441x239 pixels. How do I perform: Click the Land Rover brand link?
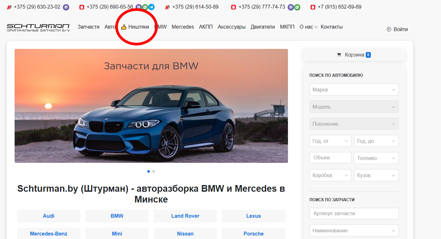tap(185, 216)
